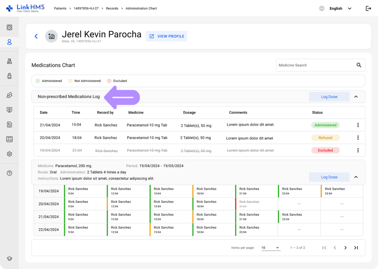This screenshot has height=269, width=378.
Task: Open the settings gear in sidebar
Action: [x=10, y=154]
